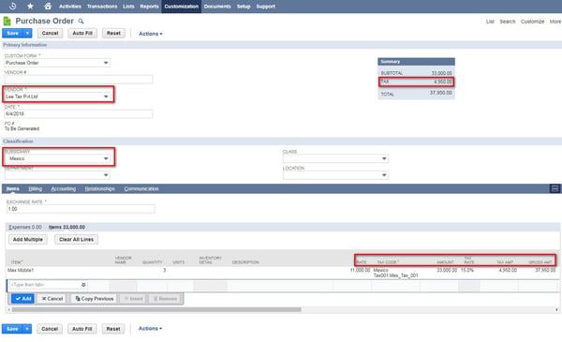Switch to the Items subtab
Screen dimensions: 562x342
13,189
